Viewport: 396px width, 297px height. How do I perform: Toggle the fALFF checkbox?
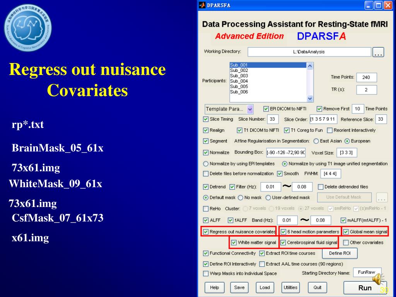pyautogui.click(x=230, y=220)
